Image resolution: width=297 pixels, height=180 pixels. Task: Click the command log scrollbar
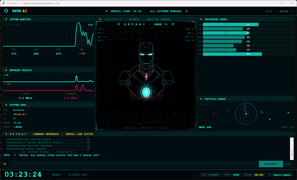292,149
